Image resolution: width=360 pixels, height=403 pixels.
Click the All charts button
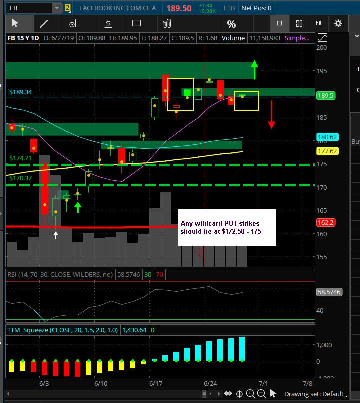coord(318,23)
